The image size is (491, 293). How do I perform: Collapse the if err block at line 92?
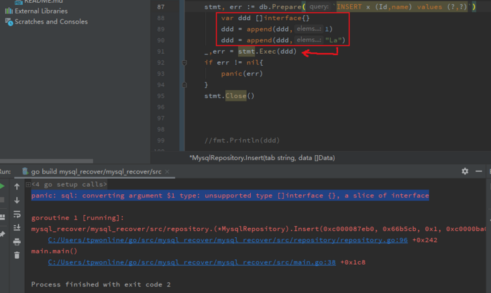point(184,62)
